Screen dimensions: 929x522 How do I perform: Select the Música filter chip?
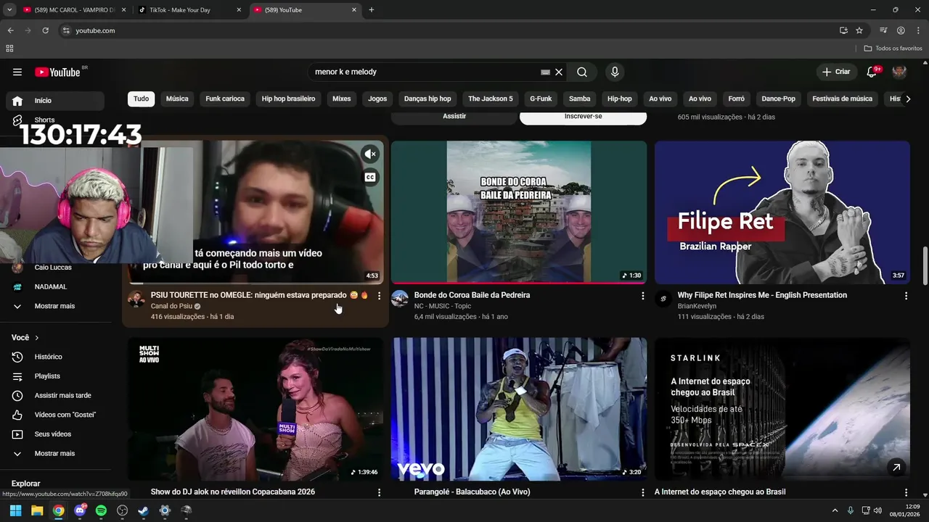pyautogui.click(x=177, y=99)
